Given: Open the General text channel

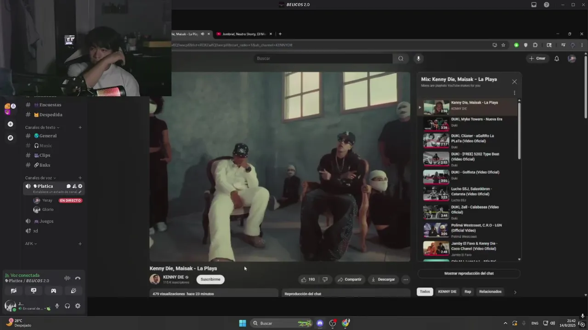Looking at the screenshot, I should [54, 136].
